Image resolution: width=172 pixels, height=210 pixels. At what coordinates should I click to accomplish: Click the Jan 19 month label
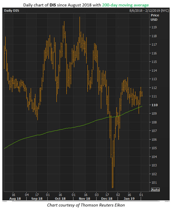click(x=129, y=199)
